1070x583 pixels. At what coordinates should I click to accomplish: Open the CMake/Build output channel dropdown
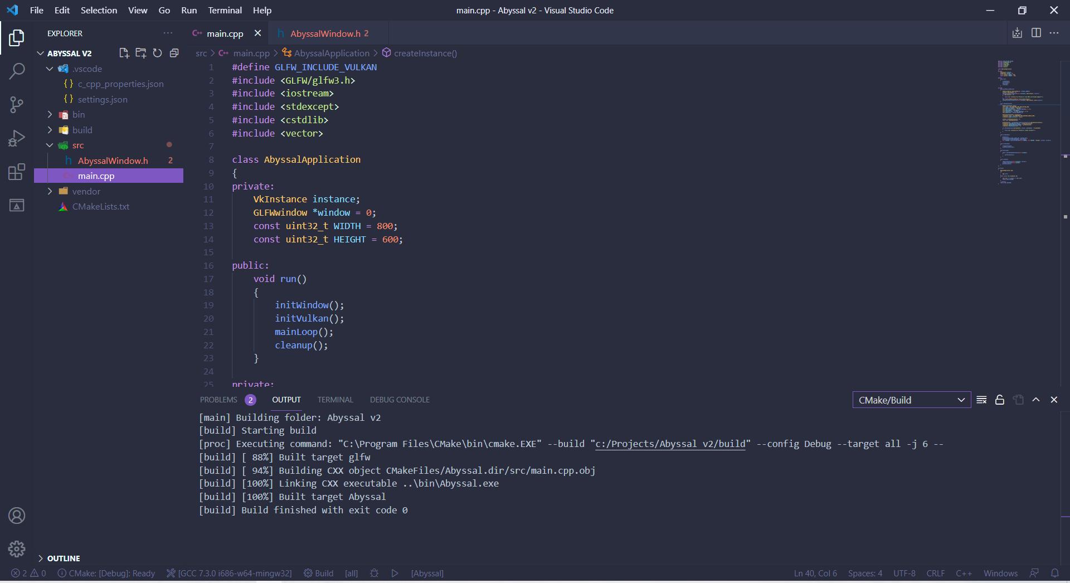click(x=912, y=400)
